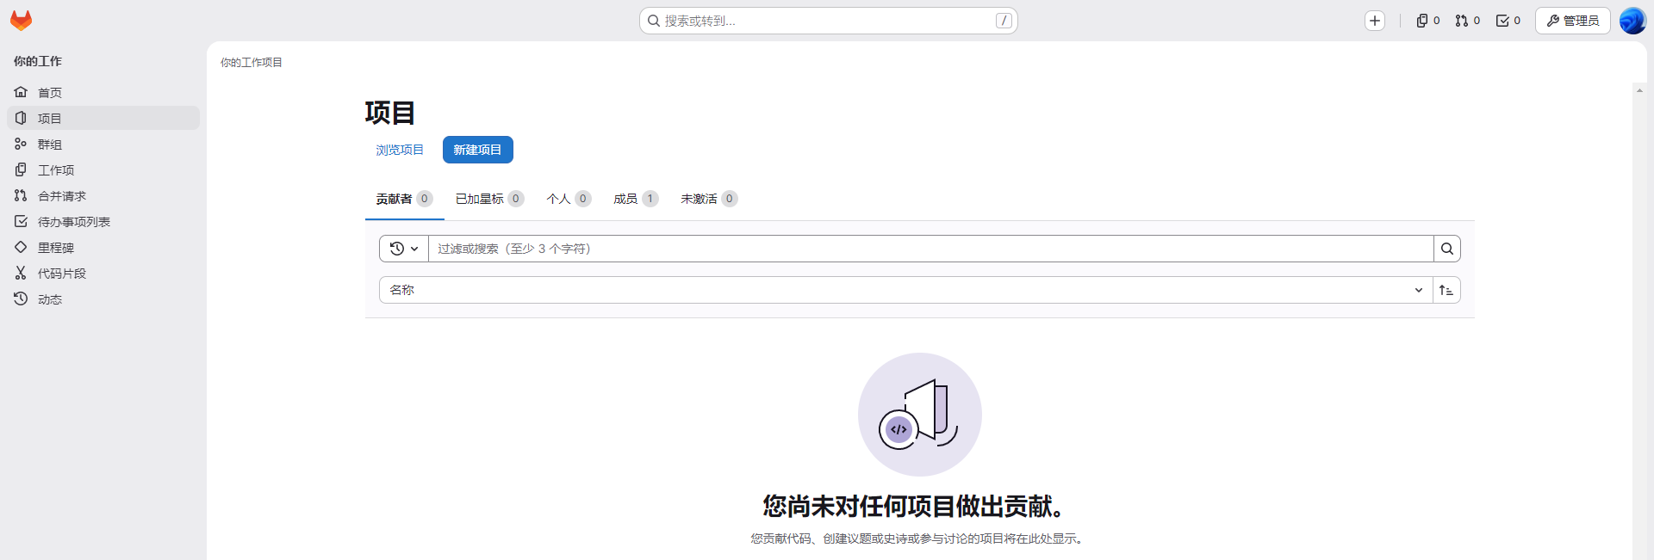The image size is (1654, 560).
Task: Click the 你的工作 sidebar heading
Action: tap(38, 61)
